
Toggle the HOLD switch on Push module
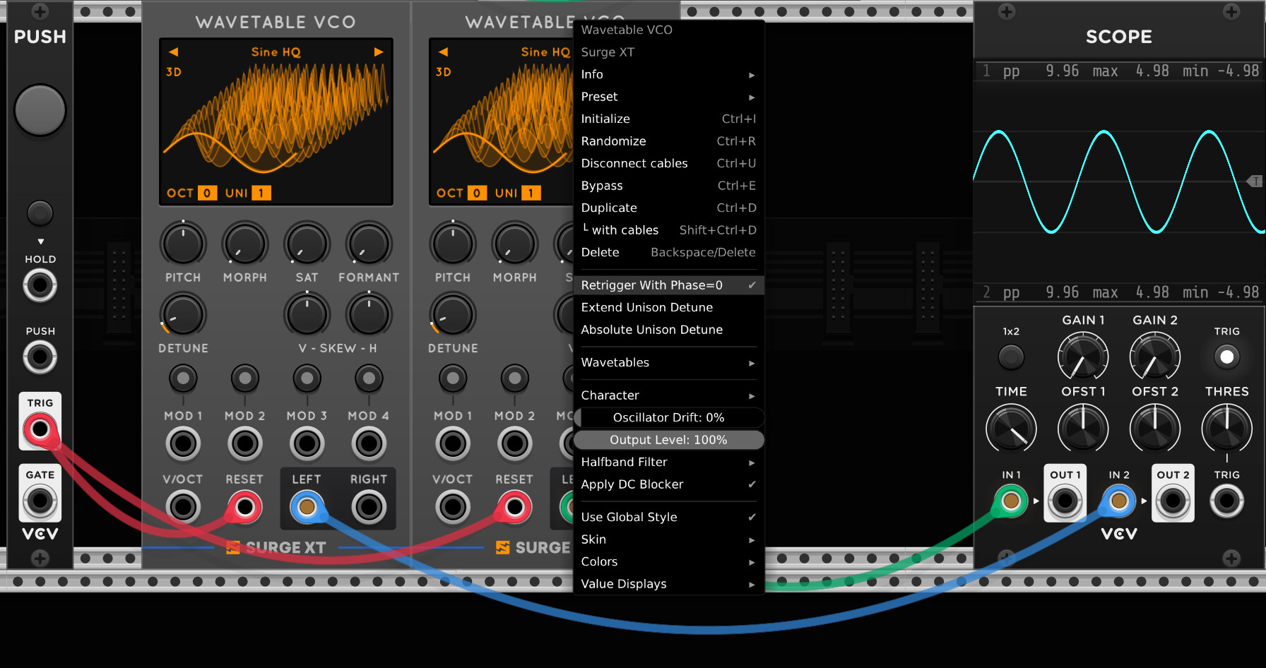pos(40,213)
